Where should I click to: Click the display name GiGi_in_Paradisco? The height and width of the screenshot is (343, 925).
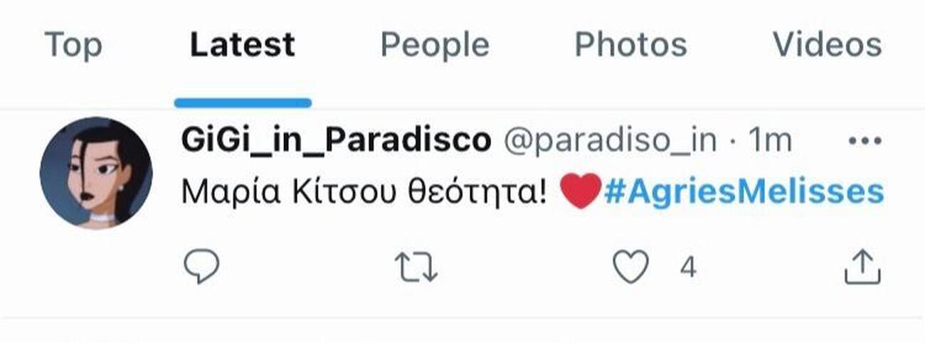[336, 141]
